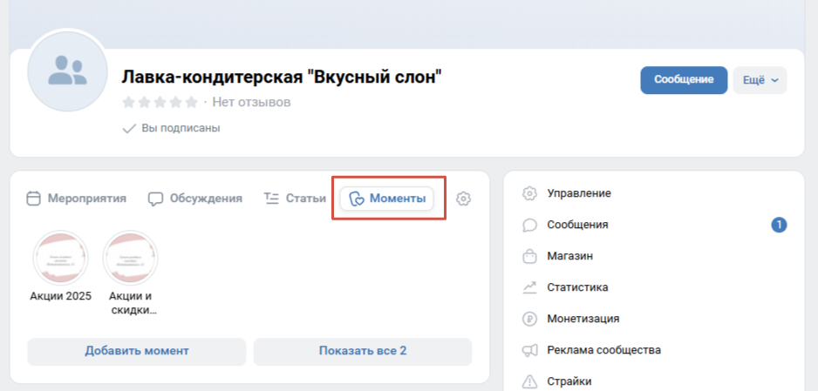Open the Обсуждения tab
Viewport: 818px width, 391px height.
(x=194, y=199)
